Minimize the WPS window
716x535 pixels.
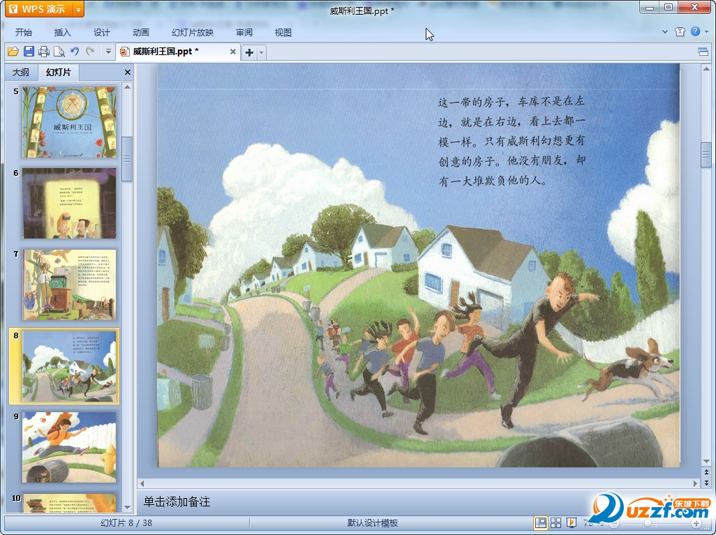(649, 7)
